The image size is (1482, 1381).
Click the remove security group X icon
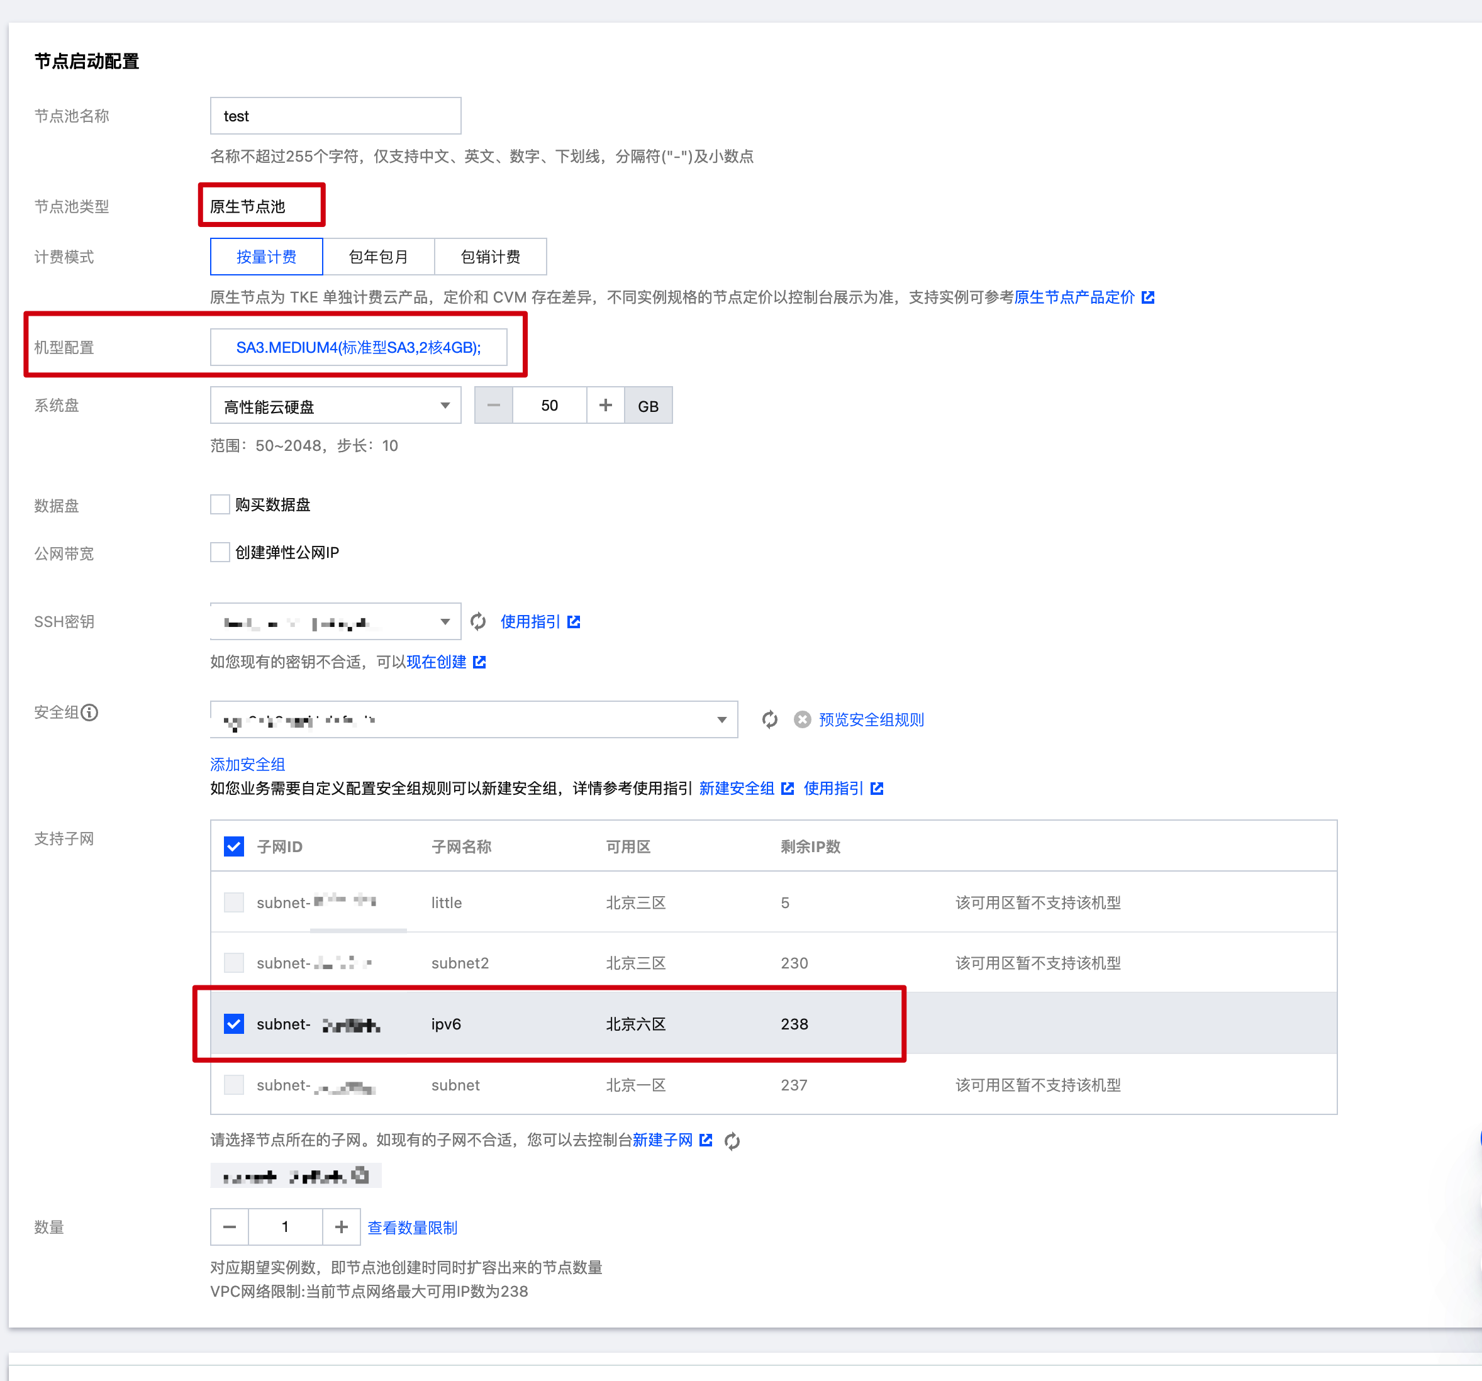pyautogui.click(x=802, y=719)
